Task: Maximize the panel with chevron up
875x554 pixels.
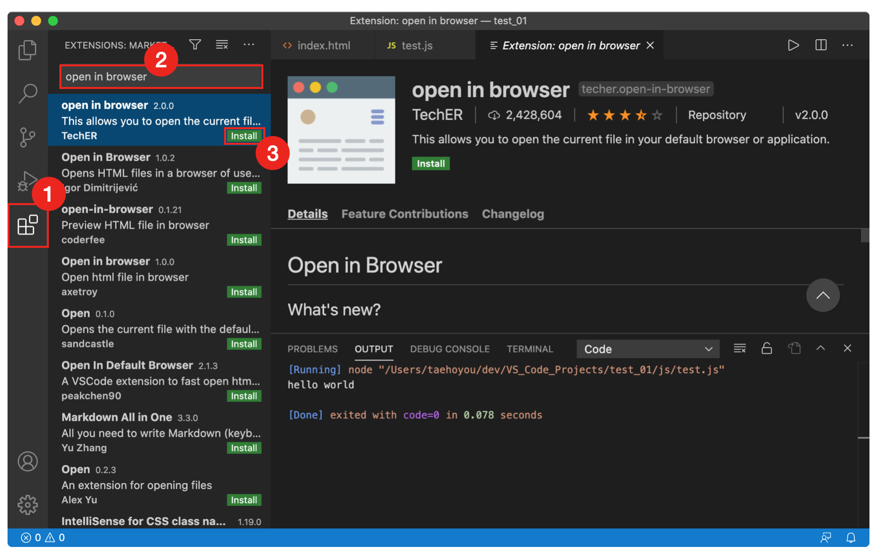Action: 821,348
